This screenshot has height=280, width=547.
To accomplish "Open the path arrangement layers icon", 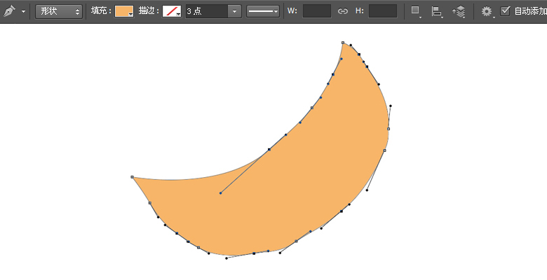I will [x=459, y=11].
